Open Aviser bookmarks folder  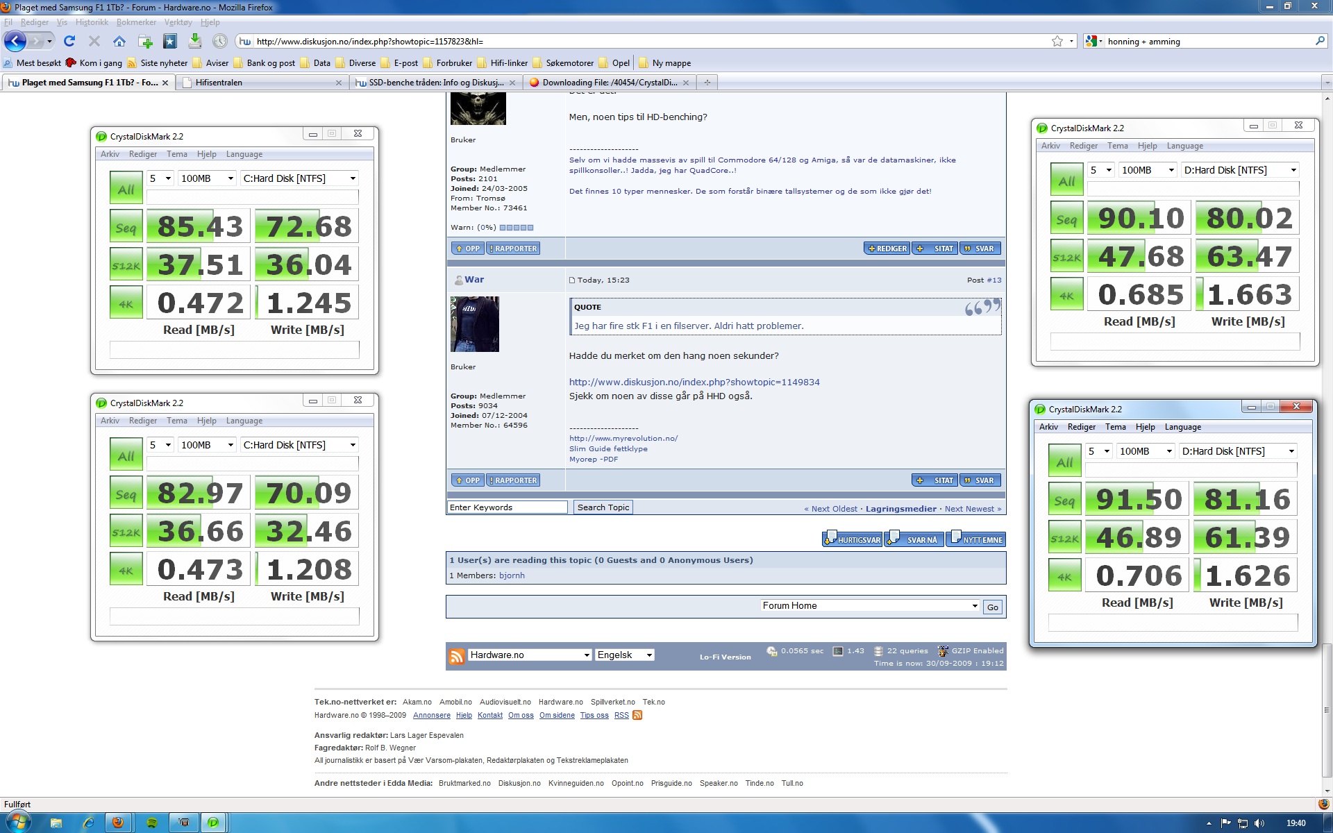(210, 63)
